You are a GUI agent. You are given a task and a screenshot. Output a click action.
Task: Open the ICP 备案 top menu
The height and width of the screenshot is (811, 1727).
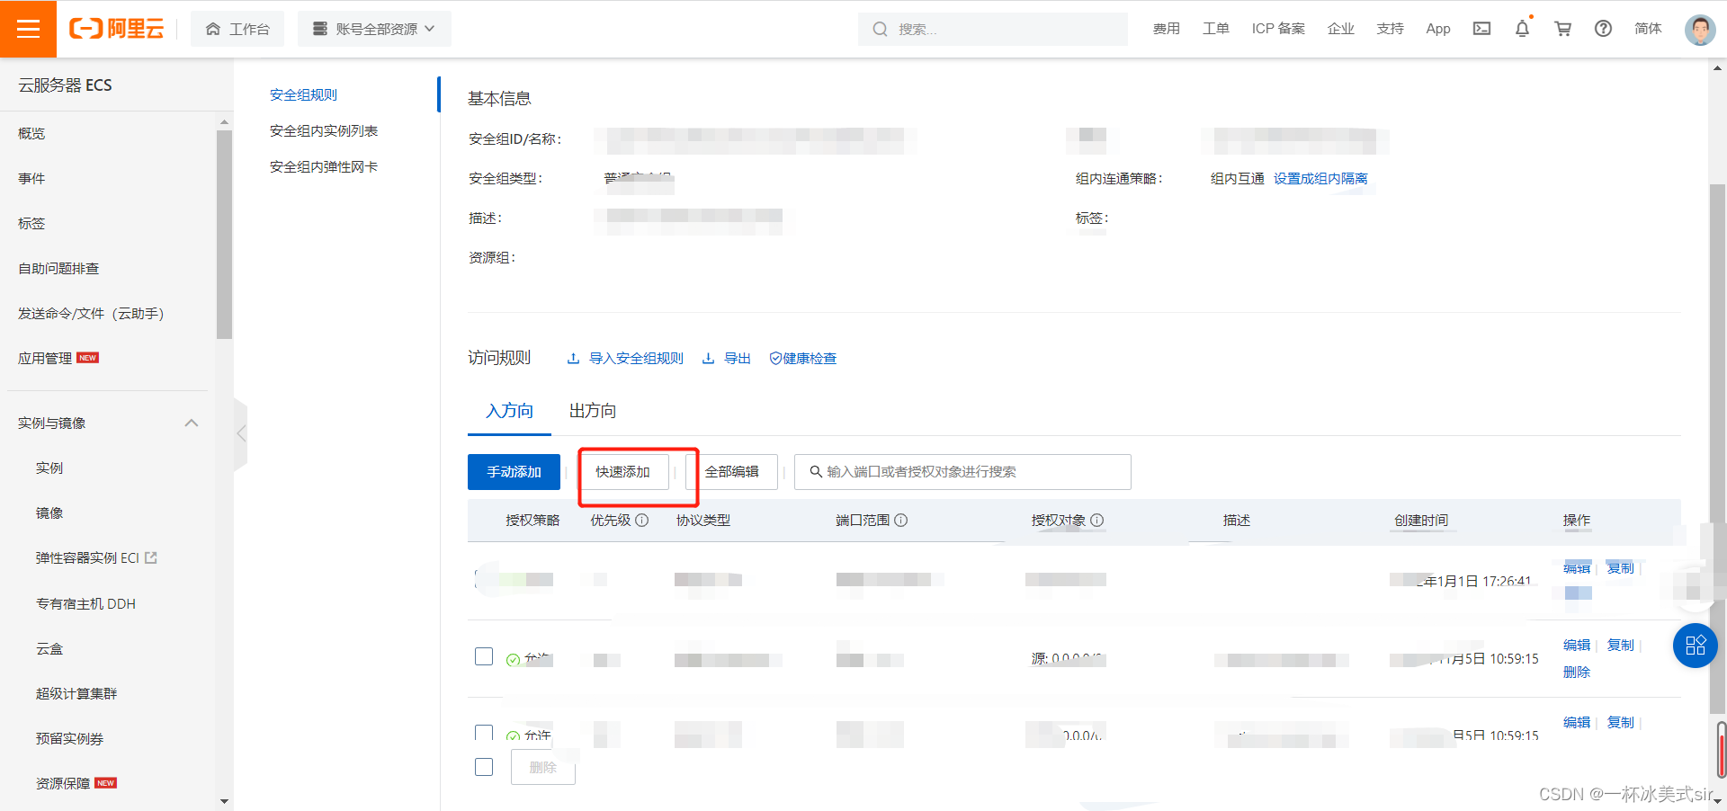1278,29
